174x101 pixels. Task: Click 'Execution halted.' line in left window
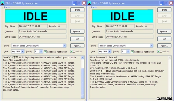coord(11,90)
